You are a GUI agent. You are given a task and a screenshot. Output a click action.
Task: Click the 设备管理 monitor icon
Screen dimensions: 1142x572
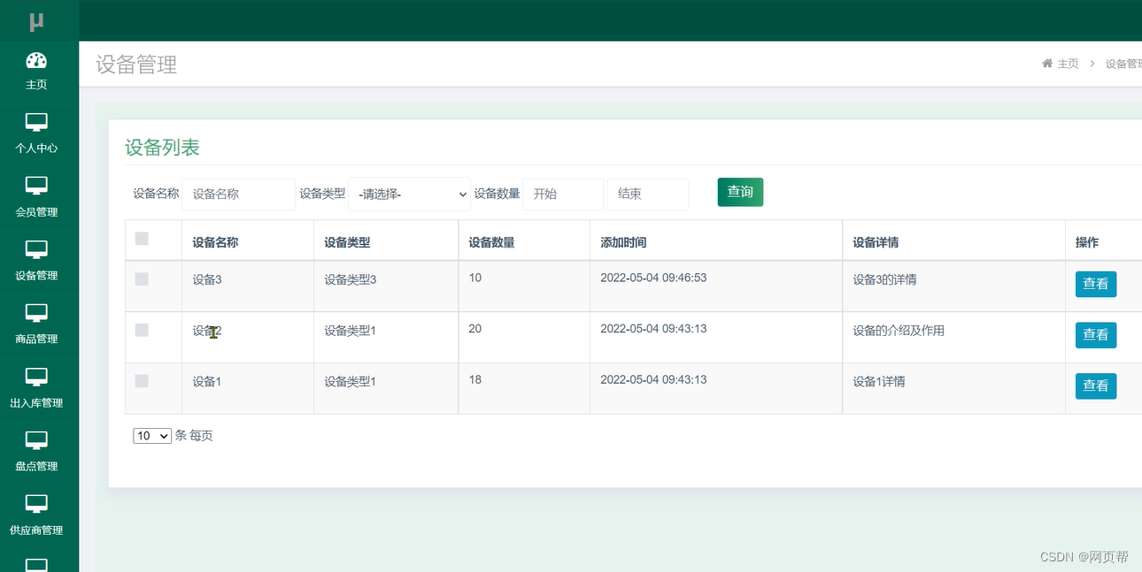click(x=36, y=249)
